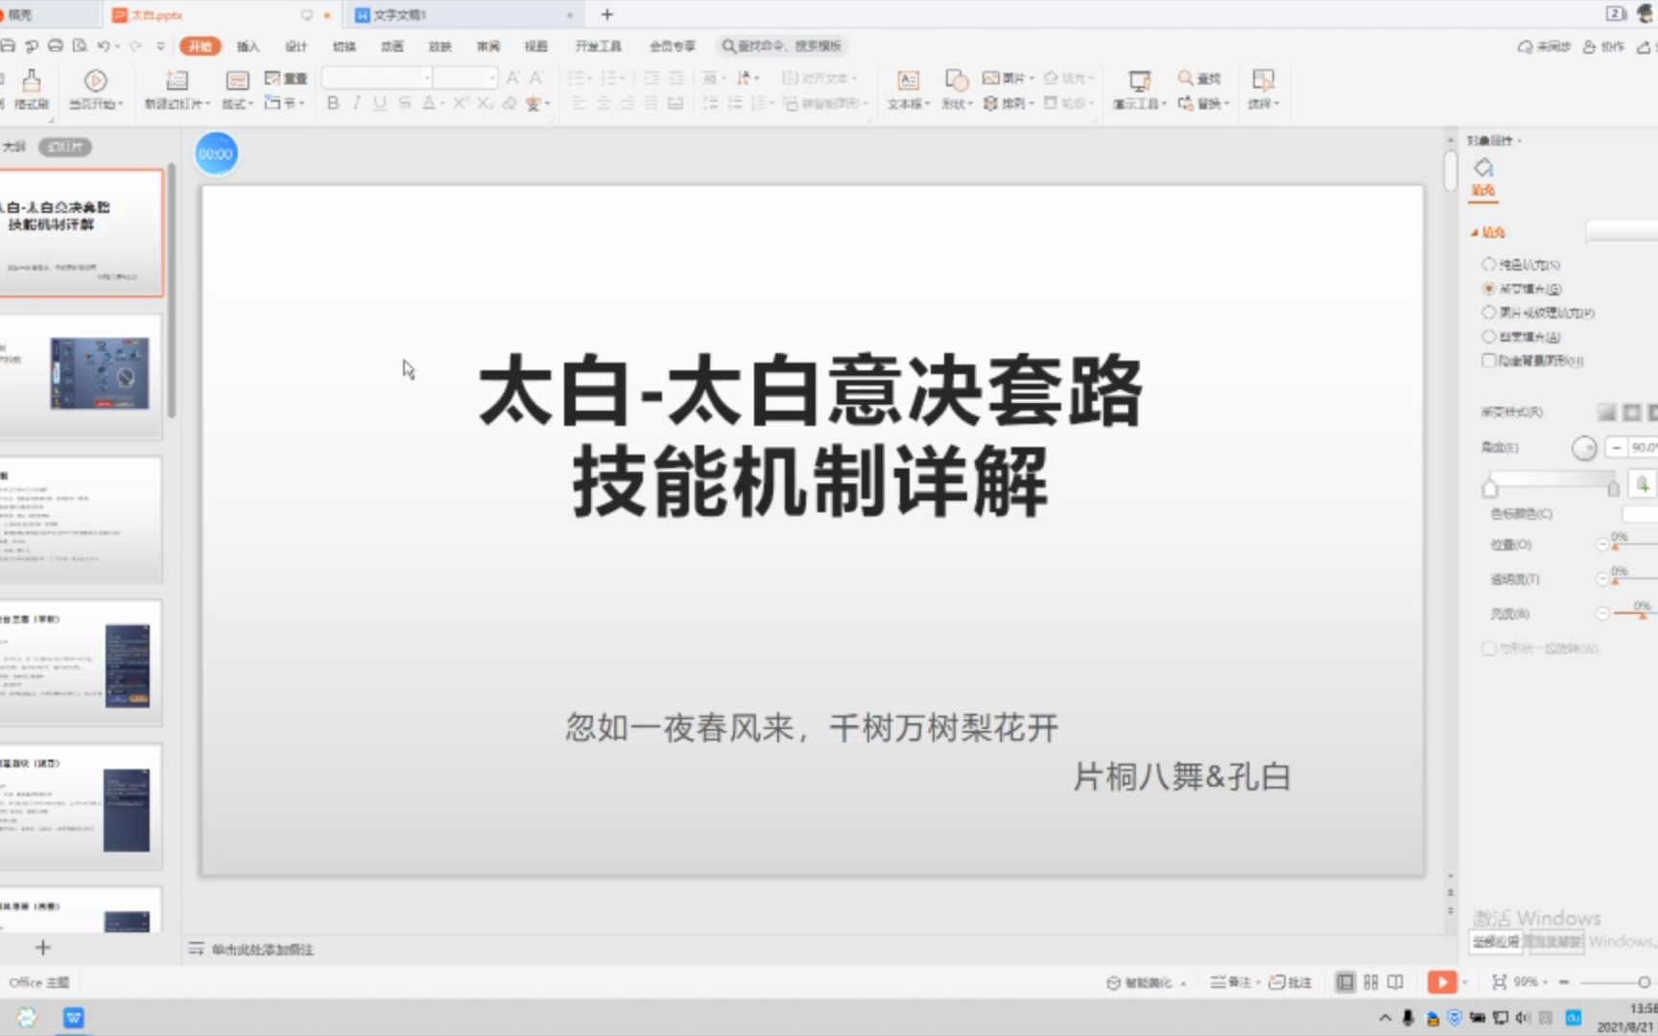Click the Comments button in status bar
The height and width of the screenshot is (1036, 1658).
1291,981
